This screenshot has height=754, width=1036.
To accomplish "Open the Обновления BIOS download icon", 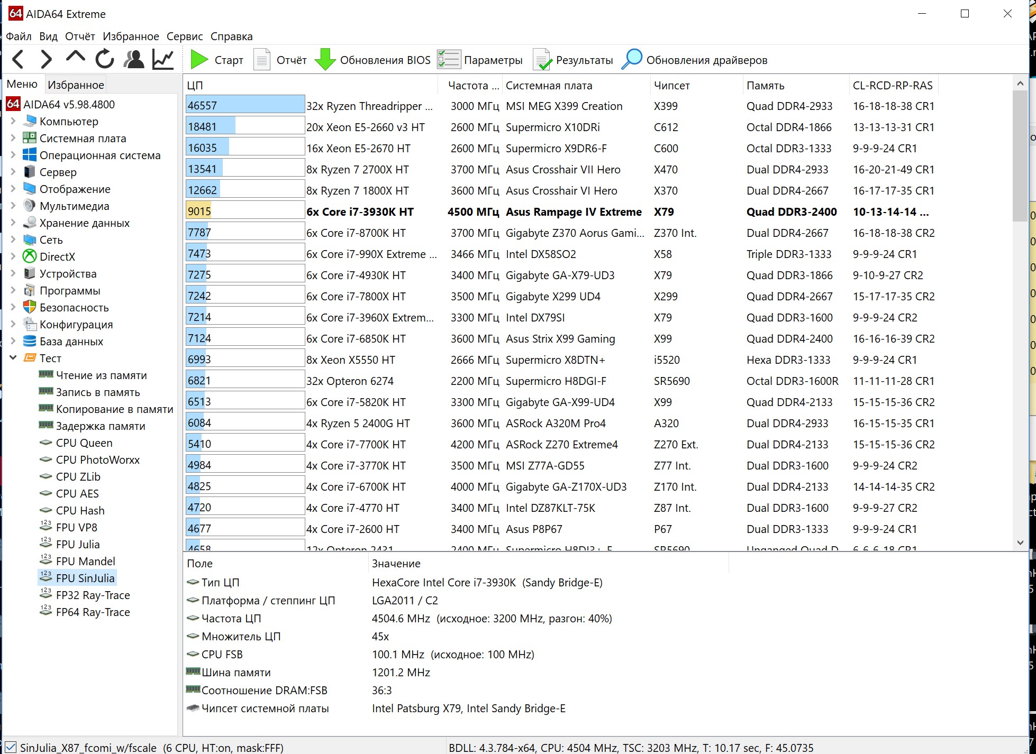I will (325, 60).
